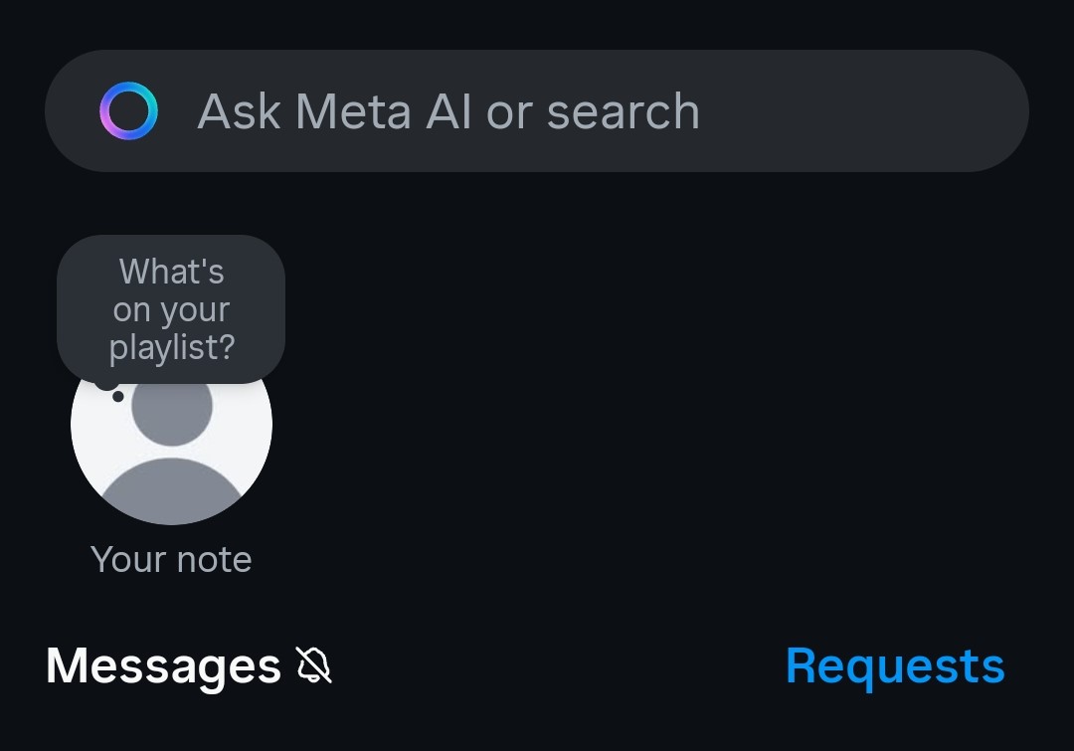Tap the Meta AI gradient ring icon

pyautogui.click(x=128, y=111)
